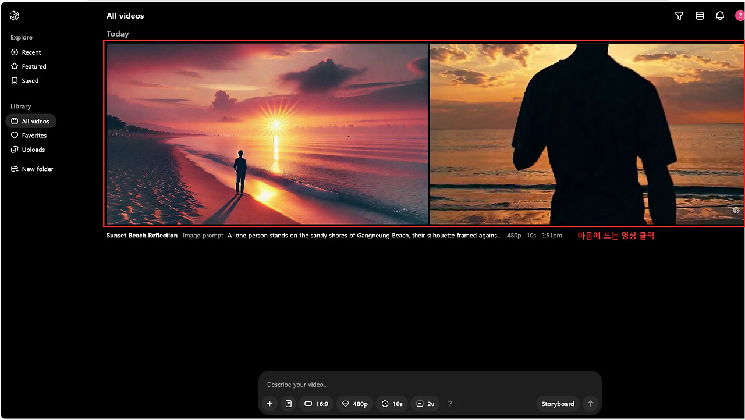Screen dimensions: 745x420
Task: Click the Explore section header
Action: coord(22,37)
